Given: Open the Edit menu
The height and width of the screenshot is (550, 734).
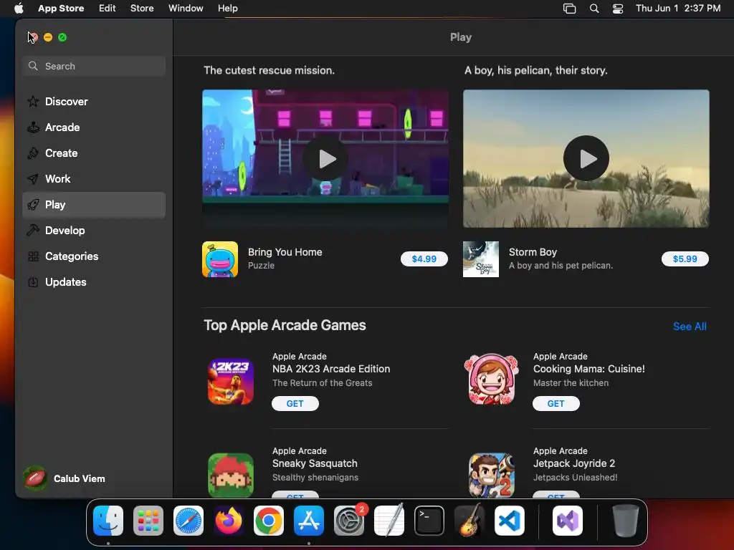Looking at the screenshot, I should click(108, 9).
